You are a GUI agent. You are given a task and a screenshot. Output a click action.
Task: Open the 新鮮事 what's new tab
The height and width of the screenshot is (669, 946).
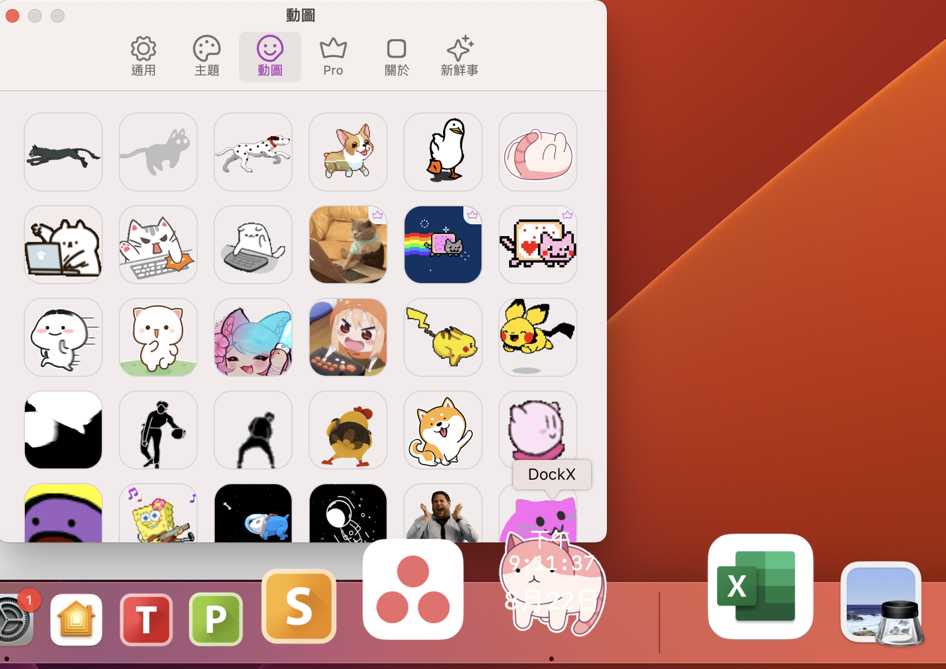coord(460,57)
